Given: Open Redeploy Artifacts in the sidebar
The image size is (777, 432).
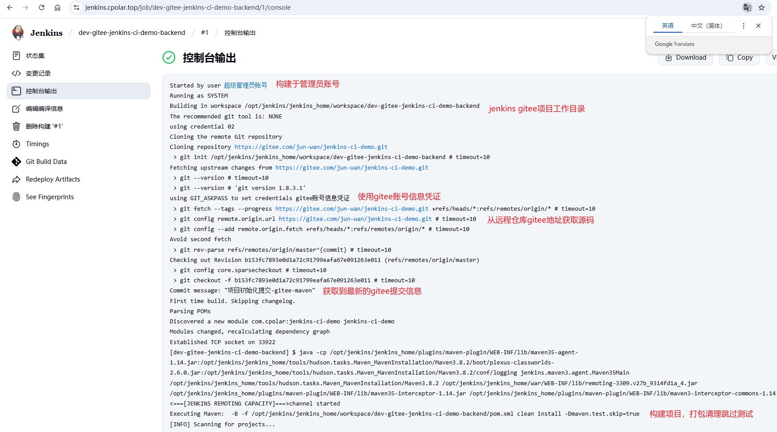Looking at the screenshot, I should (79, 179).
